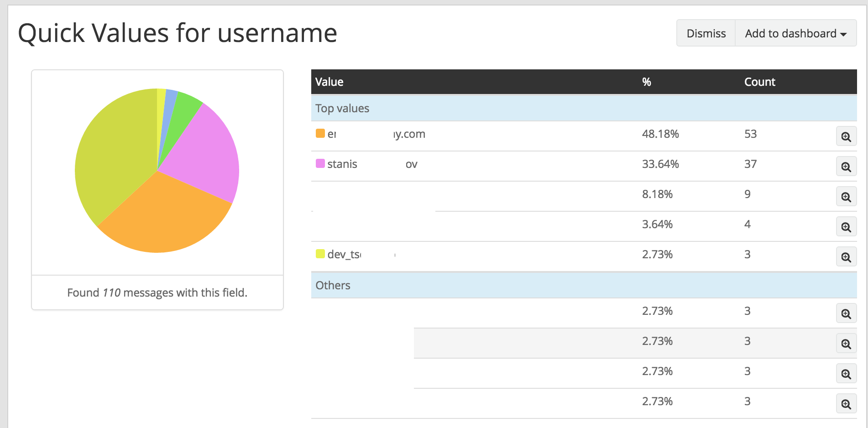868x428 pixels.
Task: Click magnifier icon for the 33.64% row
Action: pyautogui.click(x=846, y=167)
